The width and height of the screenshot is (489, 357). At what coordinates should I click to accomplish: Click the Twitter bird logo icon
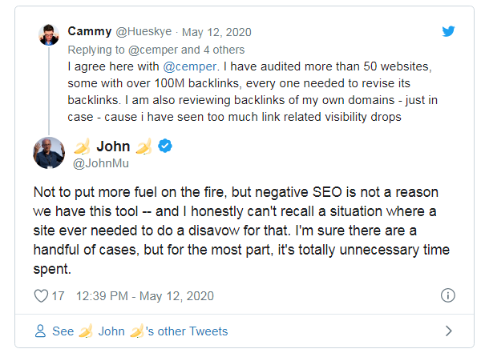point(448,31)
